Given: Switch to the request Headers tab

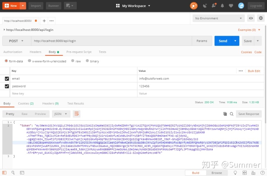Looking at the screenshot, I should coord(36,52).
